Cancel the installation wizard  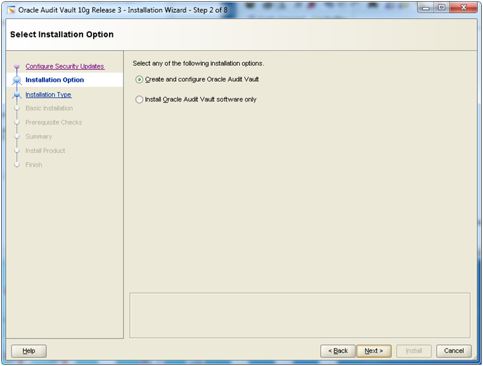pos(454,351)
